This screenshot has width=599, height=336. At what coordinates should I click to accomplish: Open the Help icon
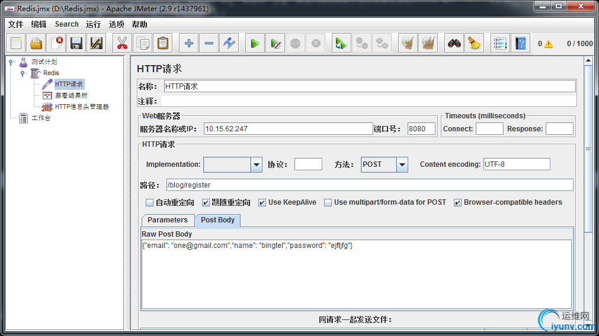(521, 43)
